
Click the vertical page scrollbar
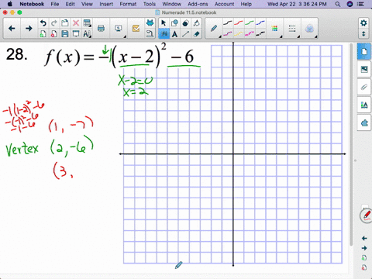[x=351, y=145]
